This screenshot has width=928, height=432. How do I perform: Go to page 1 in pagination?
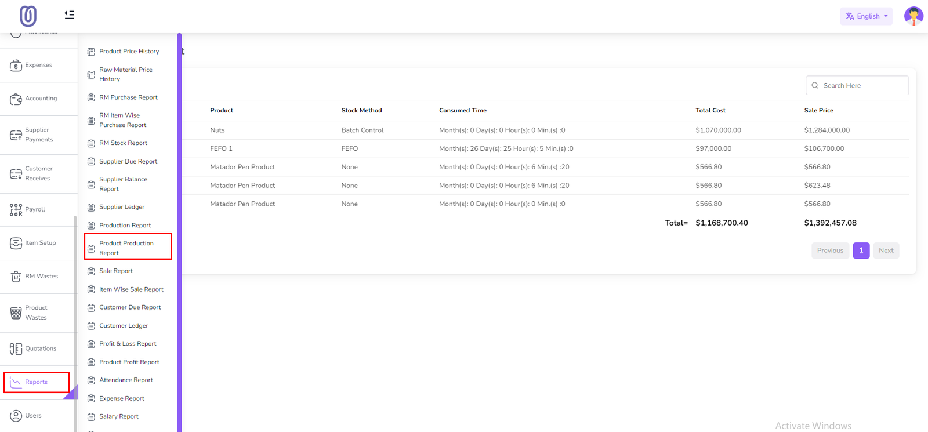[861, 251]
